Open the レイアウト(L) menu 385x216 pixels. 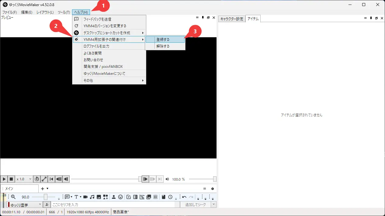pyautogui.click(x=45, y=12)
